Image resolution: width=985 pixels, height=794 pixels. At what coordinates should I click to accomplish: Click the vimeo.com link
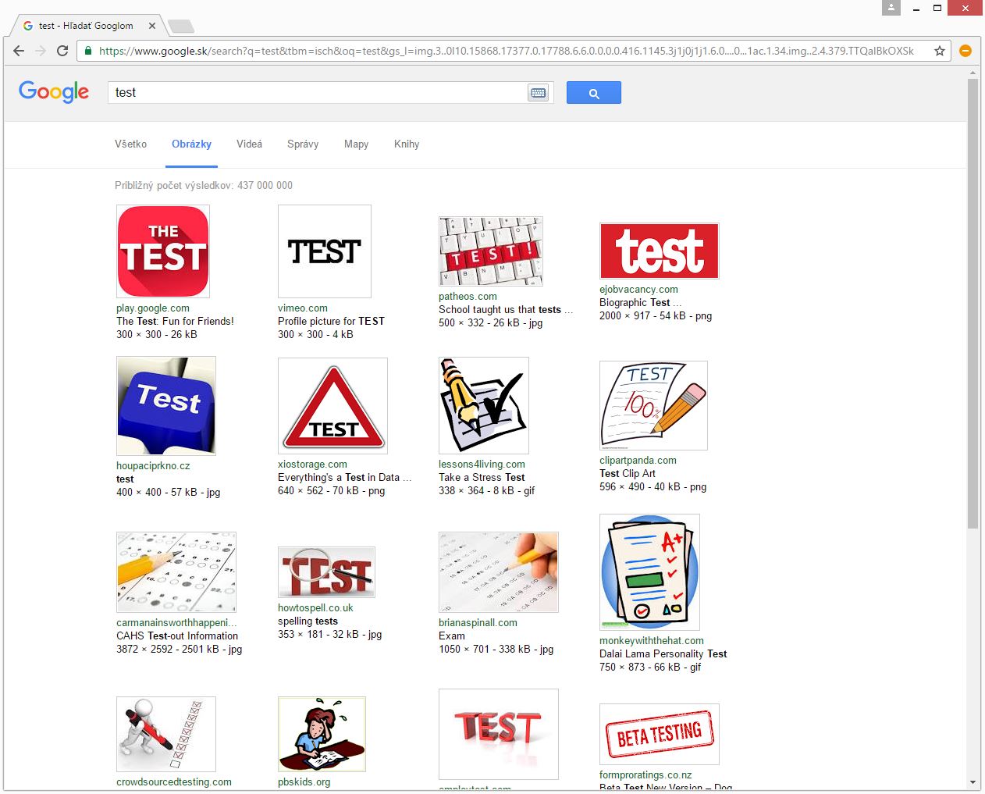tap(303, 308)
